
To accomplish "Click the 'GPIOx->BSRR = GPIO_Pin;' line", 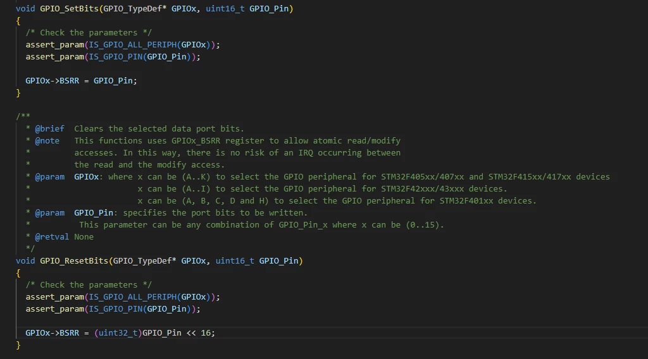I will click(81, 81).
